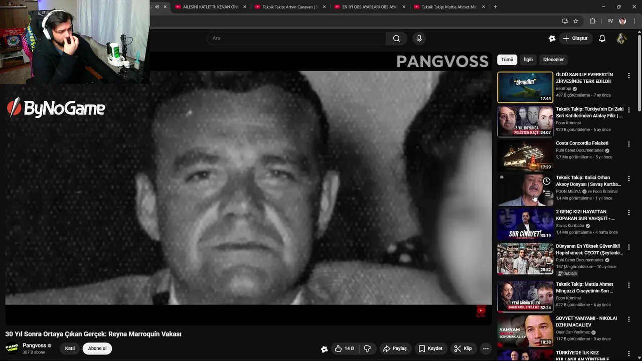Open YENİ GÖRÜNTÜLER Minguzzi thumbnail
The width and height of the screenshot is (642, 361).
(x=525, y=296)
